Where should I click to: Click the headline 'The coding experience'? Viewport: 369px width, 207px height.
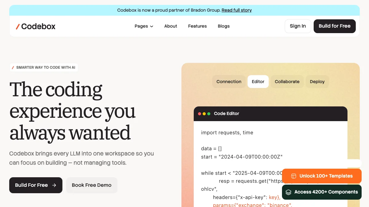tap(73, 111)
